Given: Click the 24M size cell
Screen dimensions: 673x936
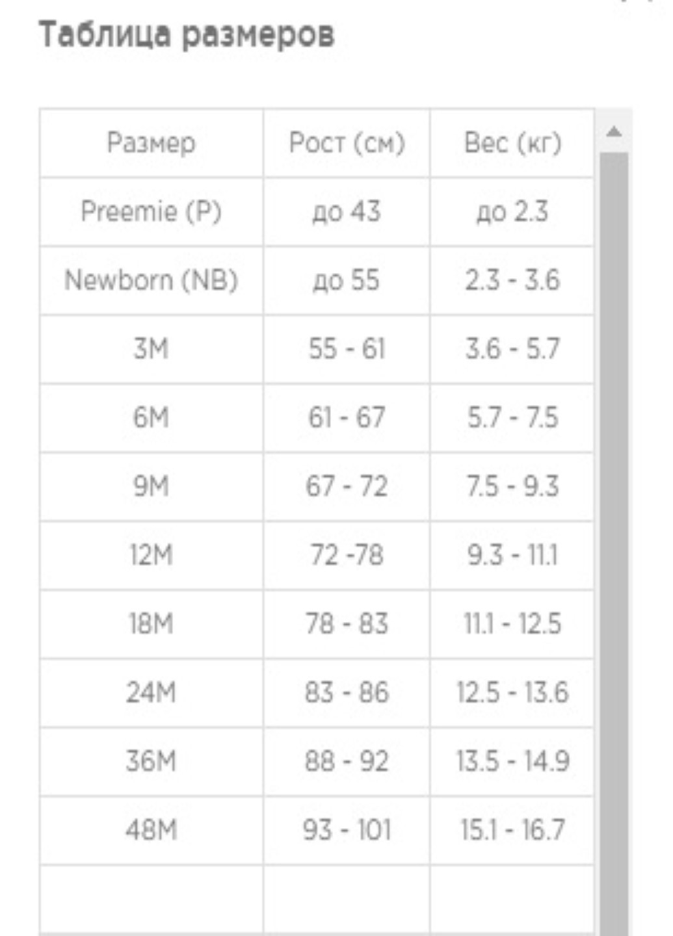Looking at the screenshot, I should 152,693.
